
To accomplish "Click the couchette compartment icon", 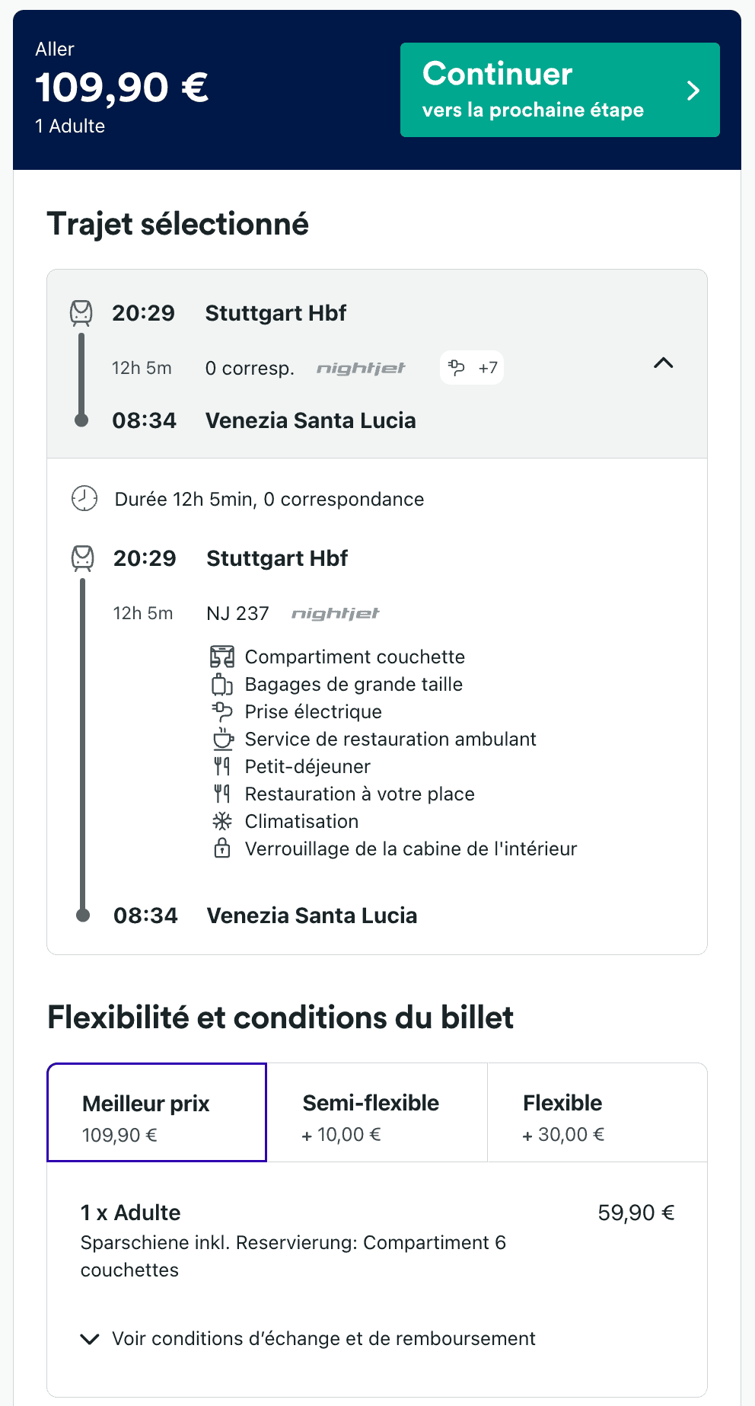I will 222,656.
